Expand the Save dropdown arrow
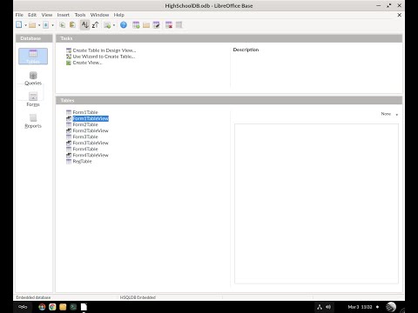Viewport: 418px width, 313px height. point(52,25)
